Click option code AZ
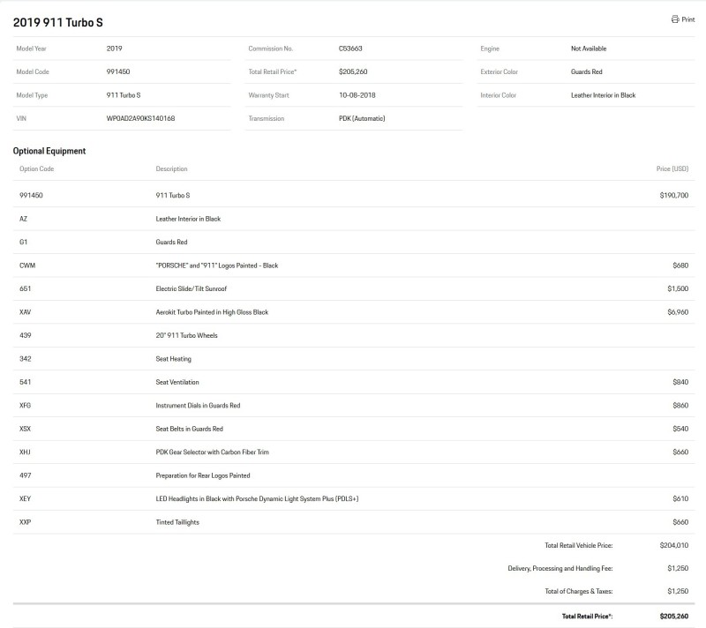This screenshot has width=706, height=628. [23, 219]
